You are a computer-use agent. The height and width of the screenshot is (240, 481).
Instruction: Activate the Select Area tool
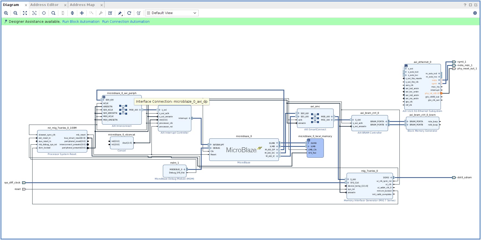tap(34, 13)
